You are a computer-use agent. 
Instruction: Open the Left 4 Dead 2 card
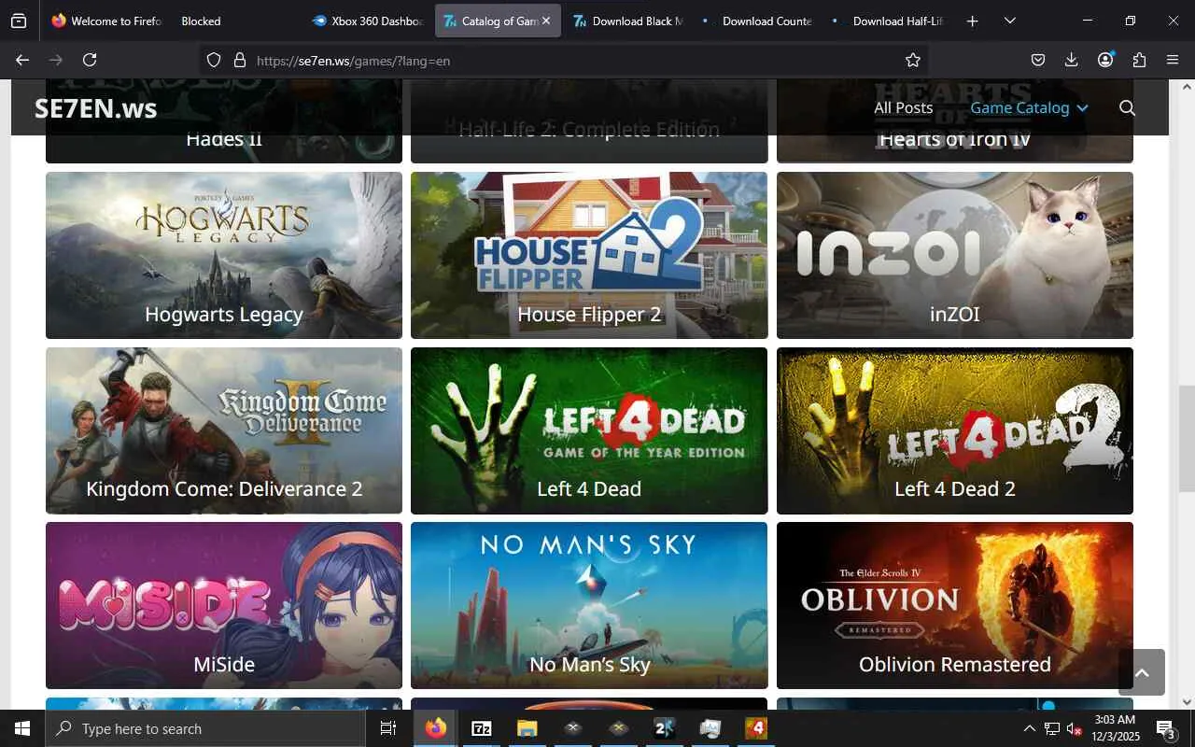pyautogui.click(x=955, y=430)
